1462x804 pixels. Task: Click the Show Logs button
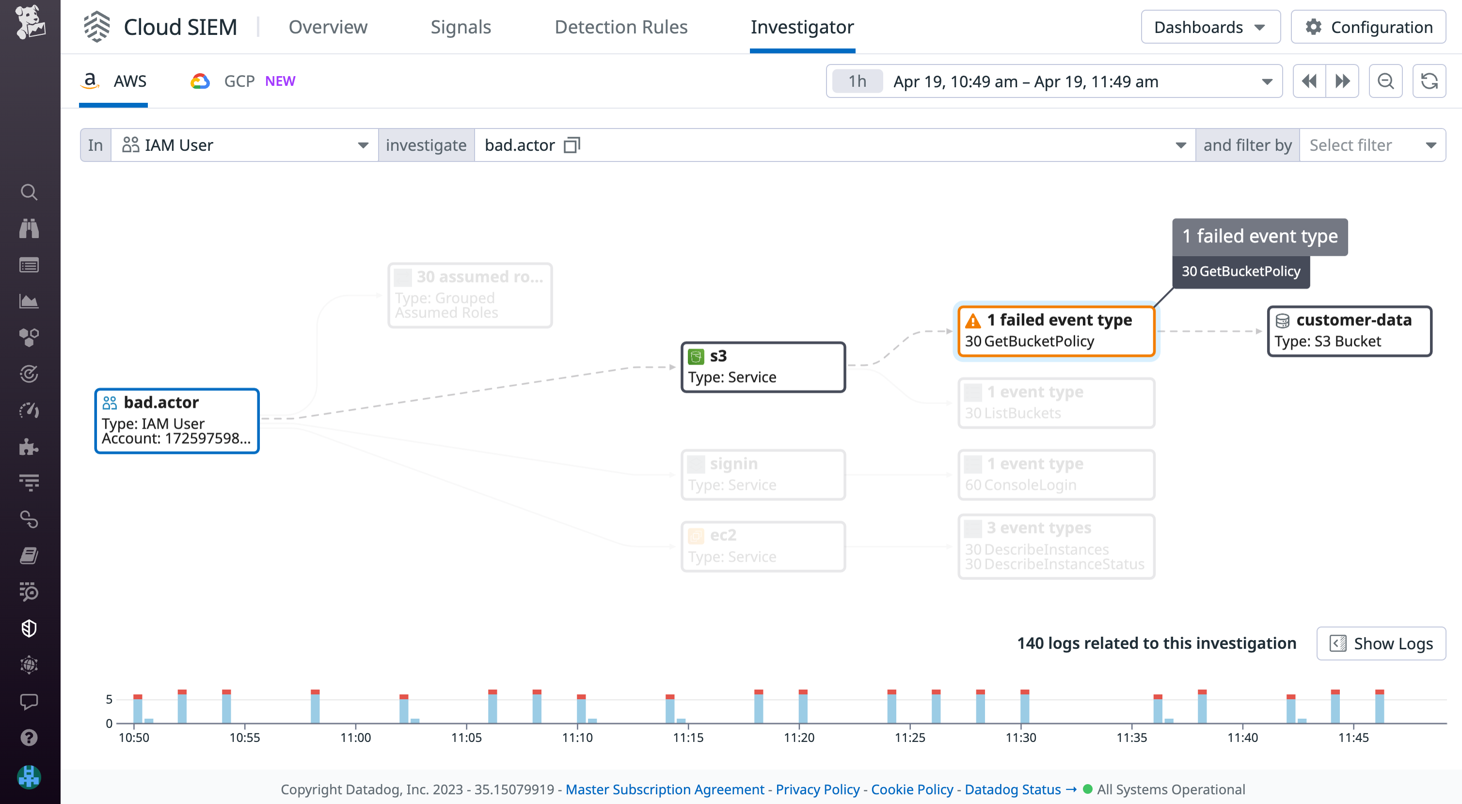click(1381, 643)
